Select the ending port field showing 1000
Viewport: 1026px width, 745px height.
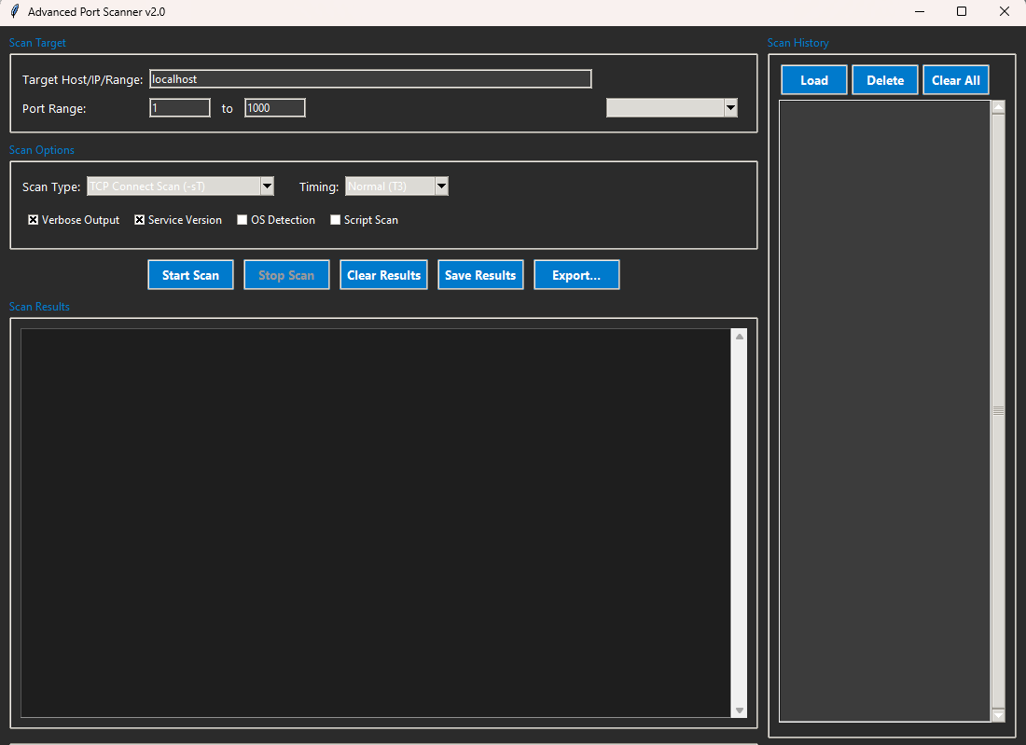275,108
